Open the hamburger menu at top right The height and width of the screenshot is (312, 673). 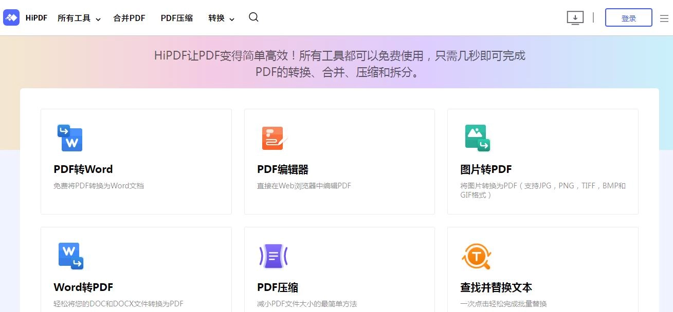(x=664, y=17)
